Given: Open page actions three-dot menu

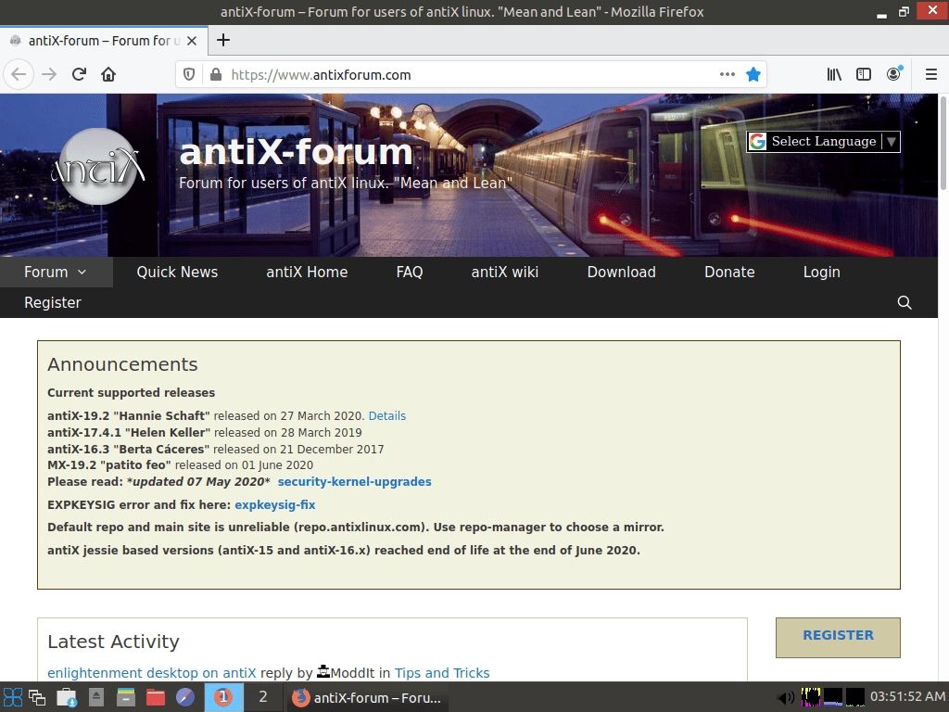Looking at the screenshot, I should click(727, 74).
